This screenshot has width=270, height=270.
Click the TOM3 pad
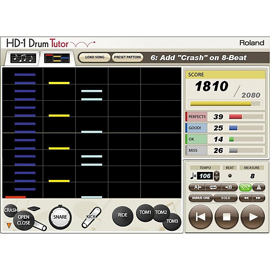(x=172, y=221)
